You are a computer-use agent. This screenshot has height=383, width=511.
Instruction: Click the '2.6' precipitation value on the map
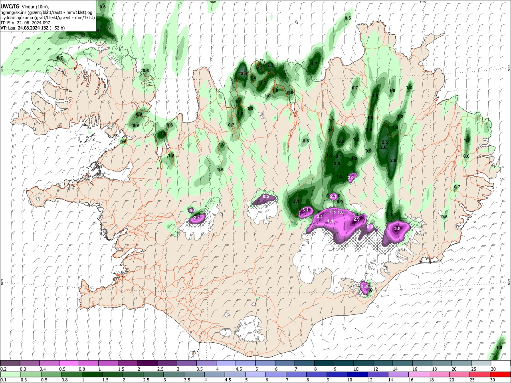click(383, 147)
